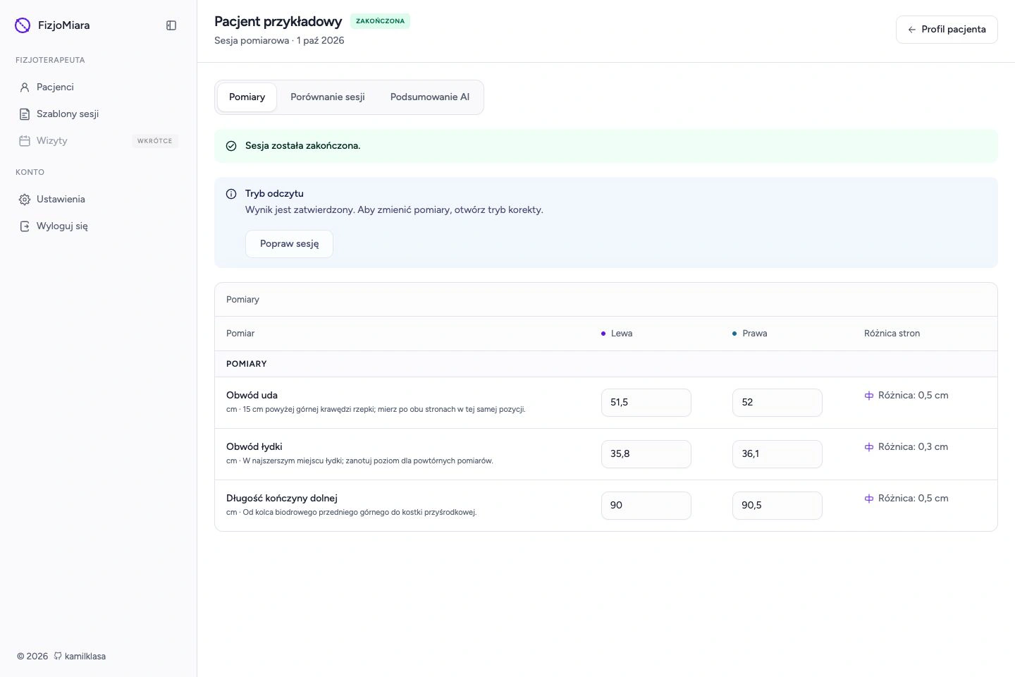The image size is (1015, 677).
Task: Collapse the sidebar with the panel icon
Action: [171, 25]
